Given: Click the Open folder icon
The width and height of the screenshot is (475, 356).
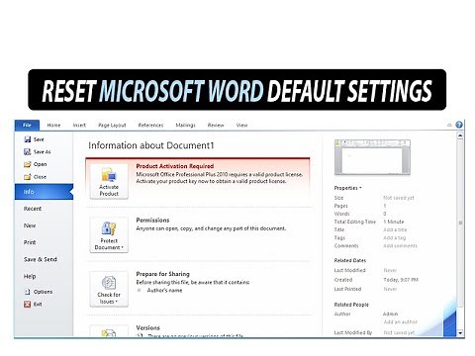Looking at the screenshot, I should 28,164.
